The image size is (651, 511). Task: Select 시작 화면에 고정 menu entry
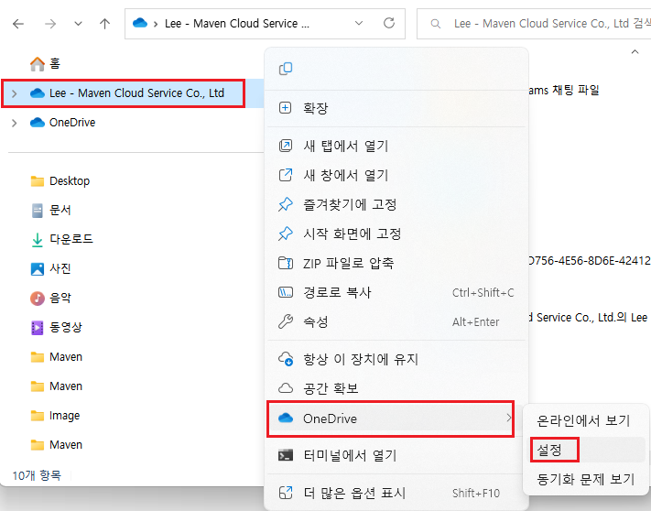click(x=396, y=234)
